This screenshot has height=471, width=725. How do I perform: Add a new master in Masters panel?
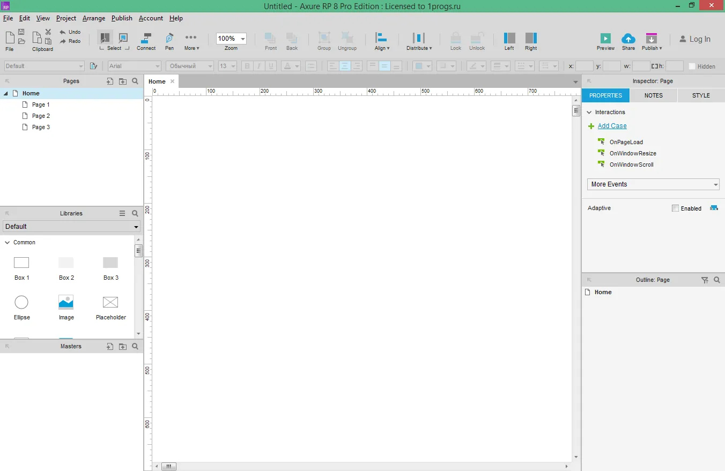[110, 347]
